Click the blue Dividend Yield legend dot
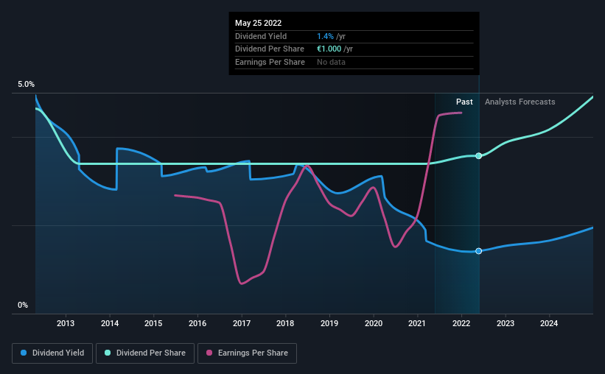The width and height of the screenshot is (605, 374). pos(24,353)
